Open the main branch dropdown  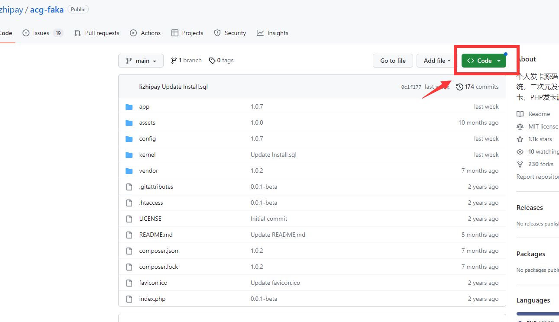pyautogui.click(x=141, y=61)
